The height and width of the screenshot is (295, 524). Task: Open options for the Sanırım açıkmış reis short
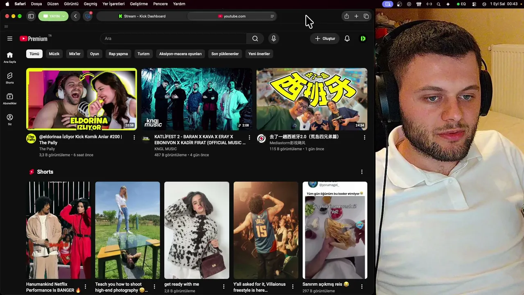[x=362, y=287]
